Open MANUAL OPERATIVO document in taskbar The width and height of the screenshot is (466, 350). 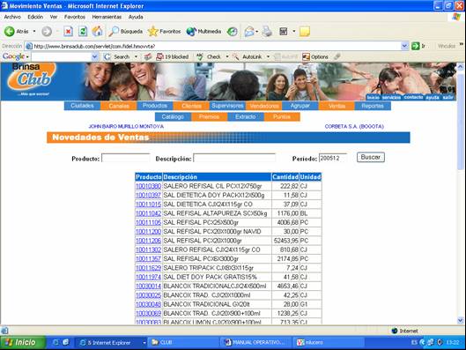pyautogui.click(x=256, y=343)
